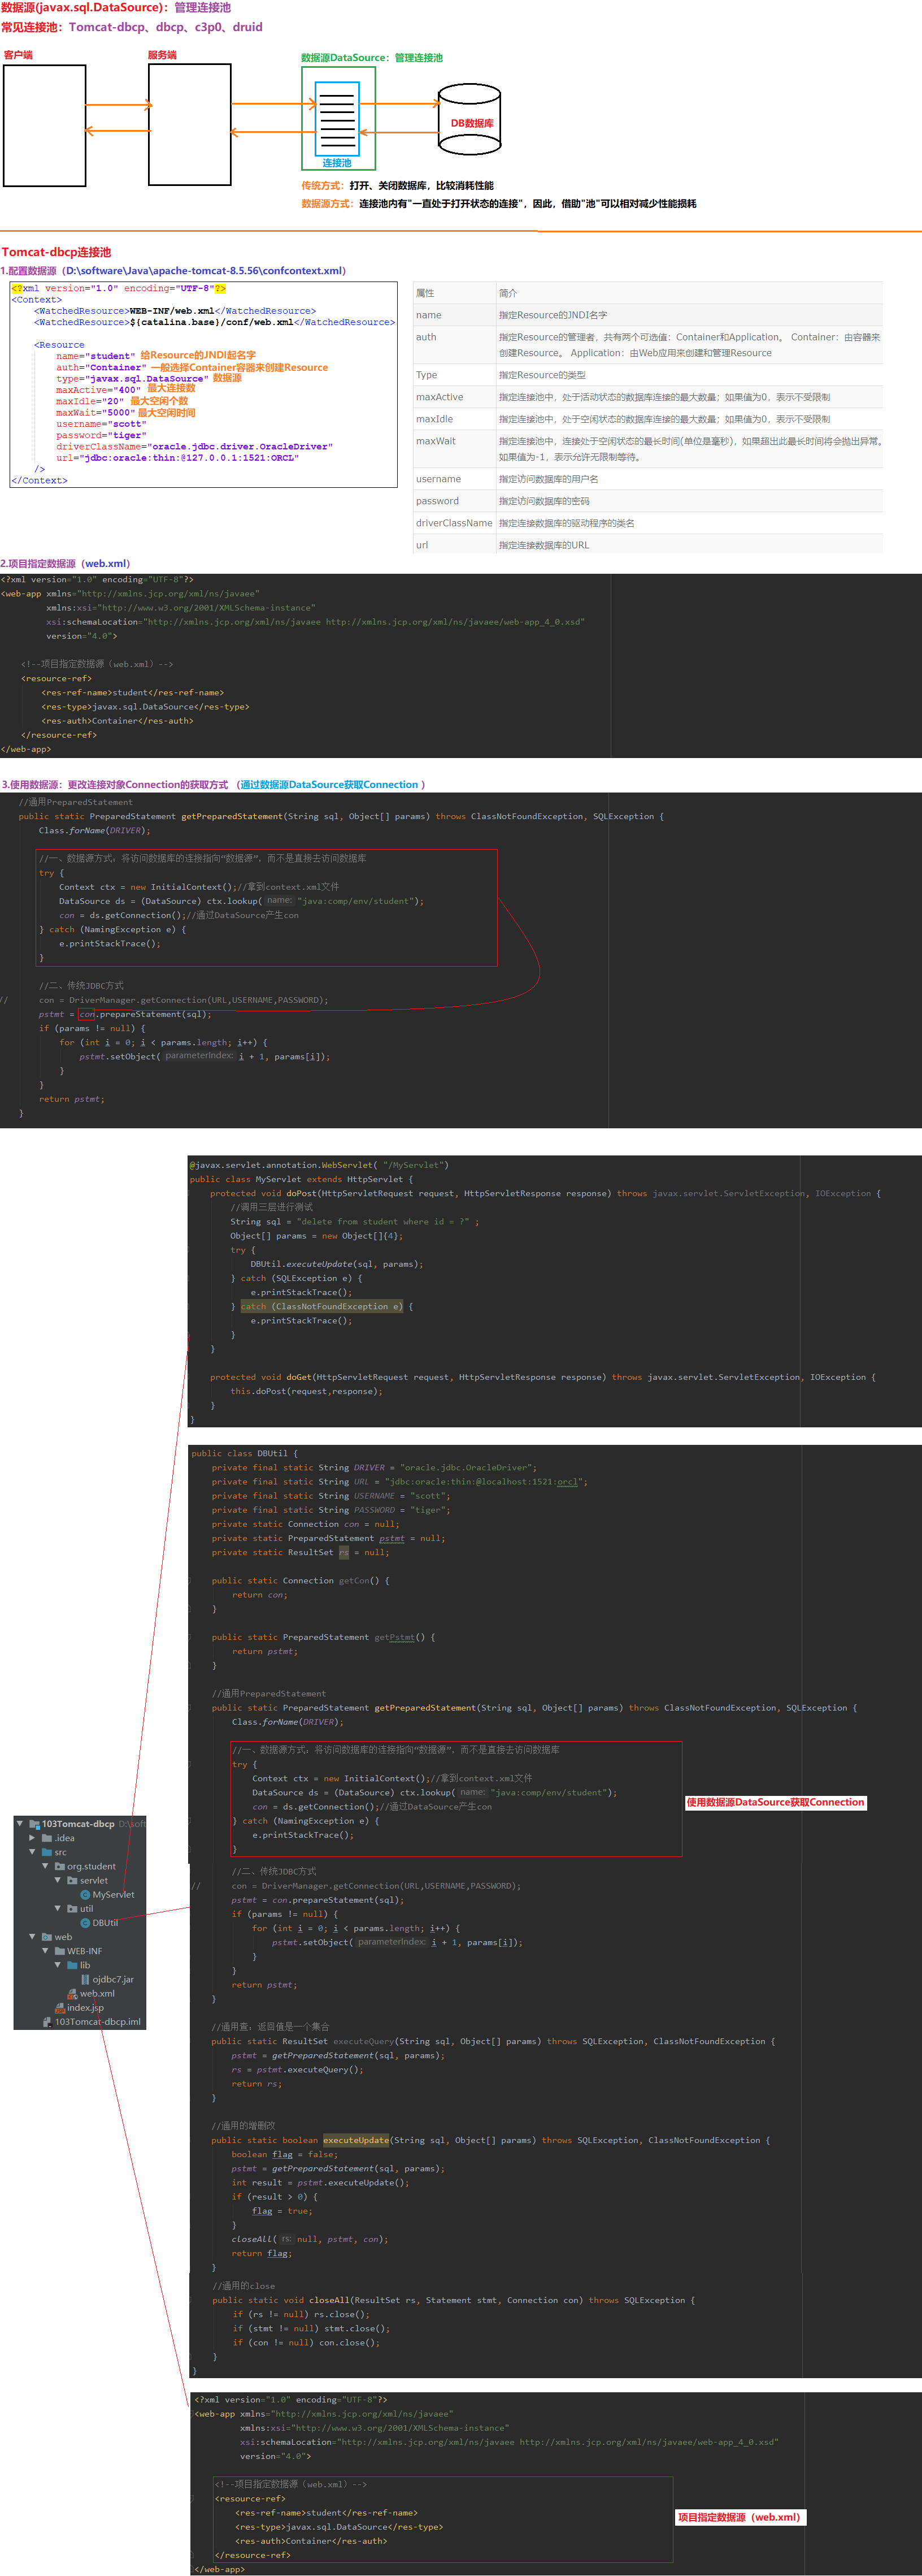Select the util package in tree
Viewport: 922px width, 2576px height.
86,1908
